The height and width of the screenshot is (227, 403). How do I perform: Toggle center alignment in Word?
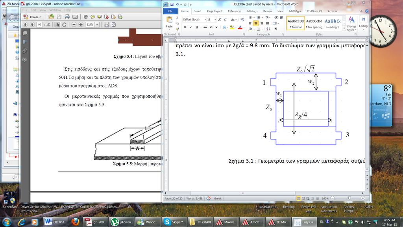pyautogui.click(x=256, y=23)
